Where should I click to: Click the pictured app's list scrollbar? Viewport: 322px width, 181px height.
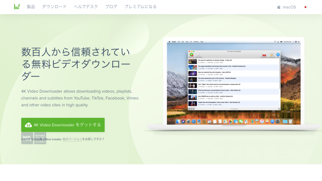pyautogui.click(x=280, y=74)
